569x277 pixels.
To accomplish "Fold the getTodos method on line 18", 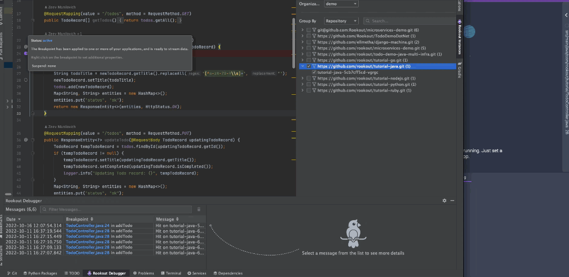I will point(33,21).
